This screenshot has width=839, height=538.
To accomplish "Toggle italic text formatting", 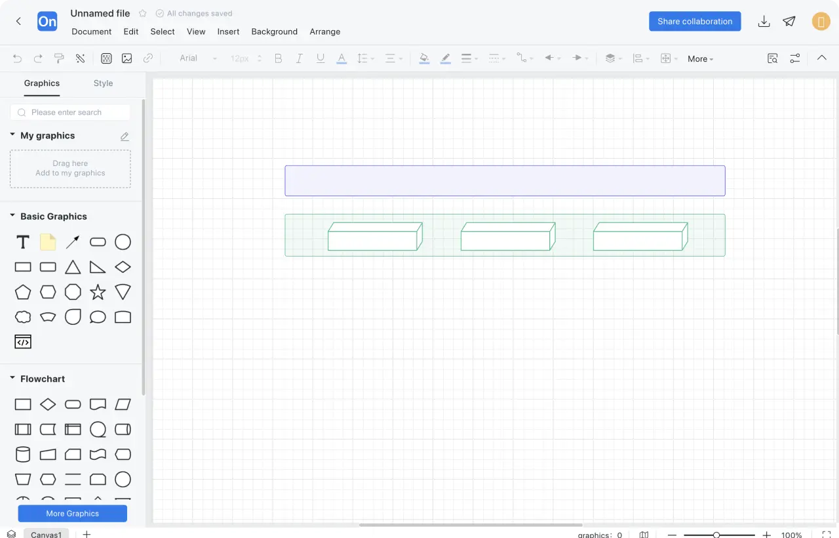I will pos(299,58).
